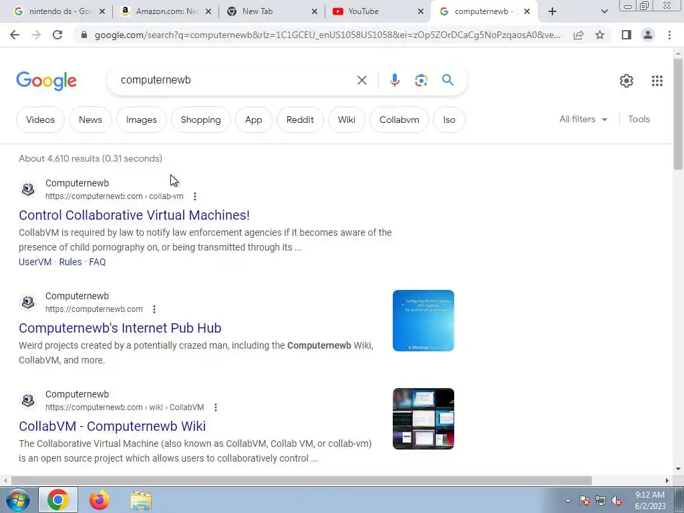Filter results by Images

142,120
